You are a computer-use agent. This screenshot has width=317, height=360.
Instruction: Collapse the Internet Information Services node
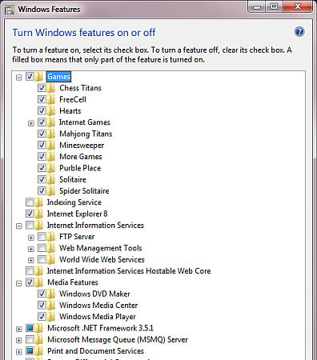coord(18,226)
